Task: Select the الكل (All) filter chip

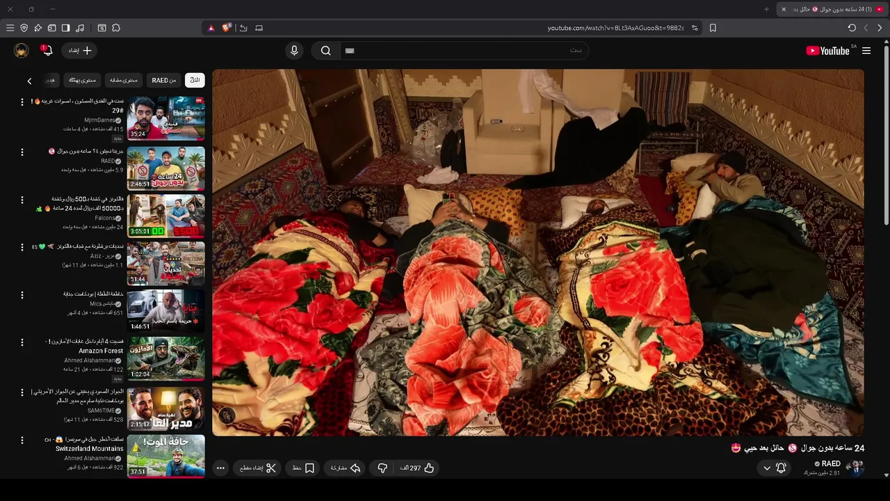Action: point(195,80)
